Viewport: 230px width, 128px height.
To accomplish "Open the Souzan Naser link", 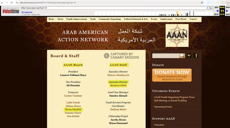I will 73,113.
